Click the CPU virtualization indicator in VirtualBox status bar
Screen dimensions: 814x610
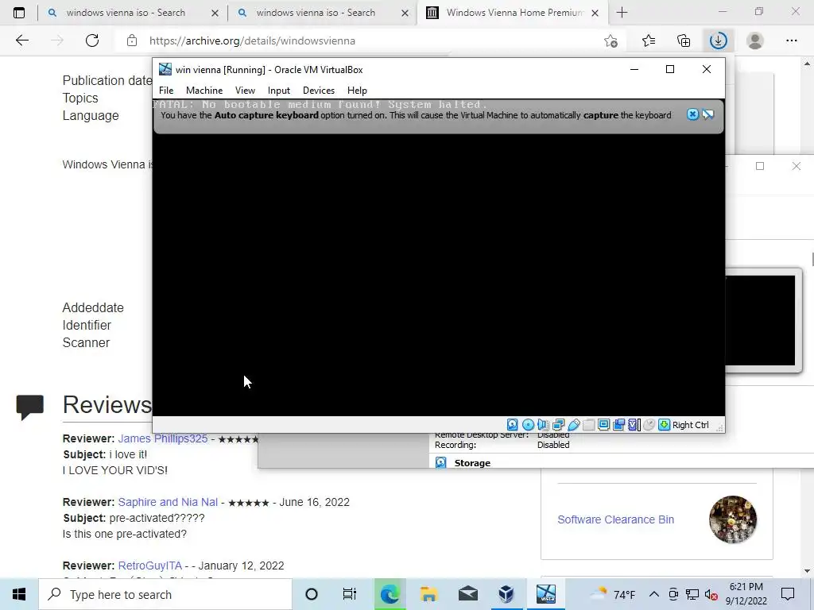(634, 425)
